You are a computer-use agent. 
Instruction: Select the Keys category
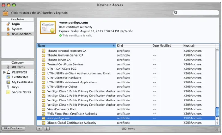click(x=18, y=87)
